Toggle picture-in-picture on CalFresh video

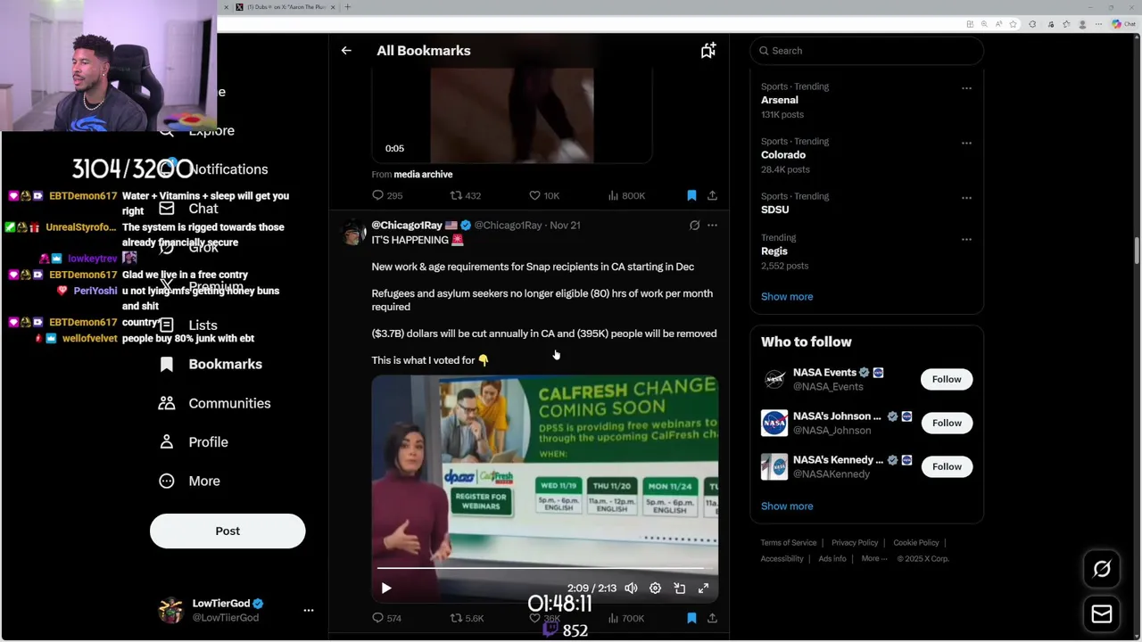coord(679,588)
